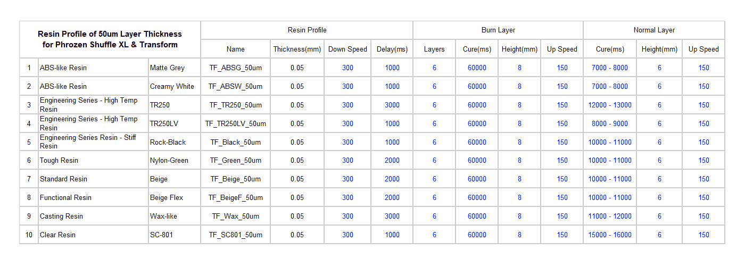Select the TF_SC801_50um profile name
745x266 pixels.
(x=235, y=235)
